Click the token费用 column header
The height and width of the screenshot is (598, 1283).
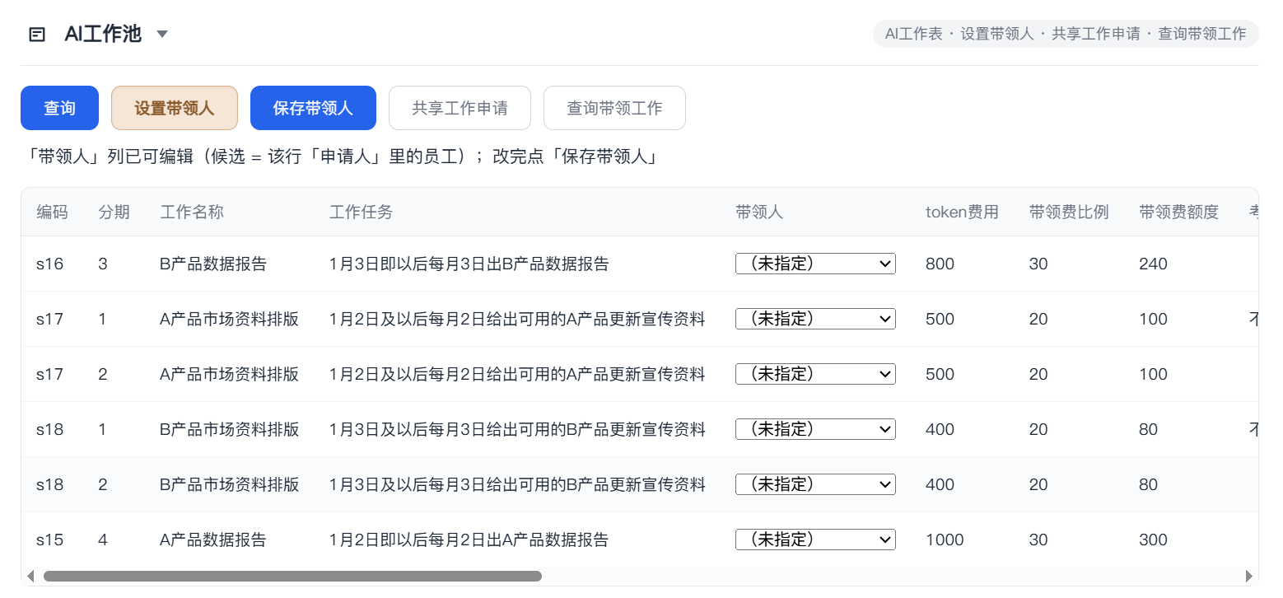[962, 212]
